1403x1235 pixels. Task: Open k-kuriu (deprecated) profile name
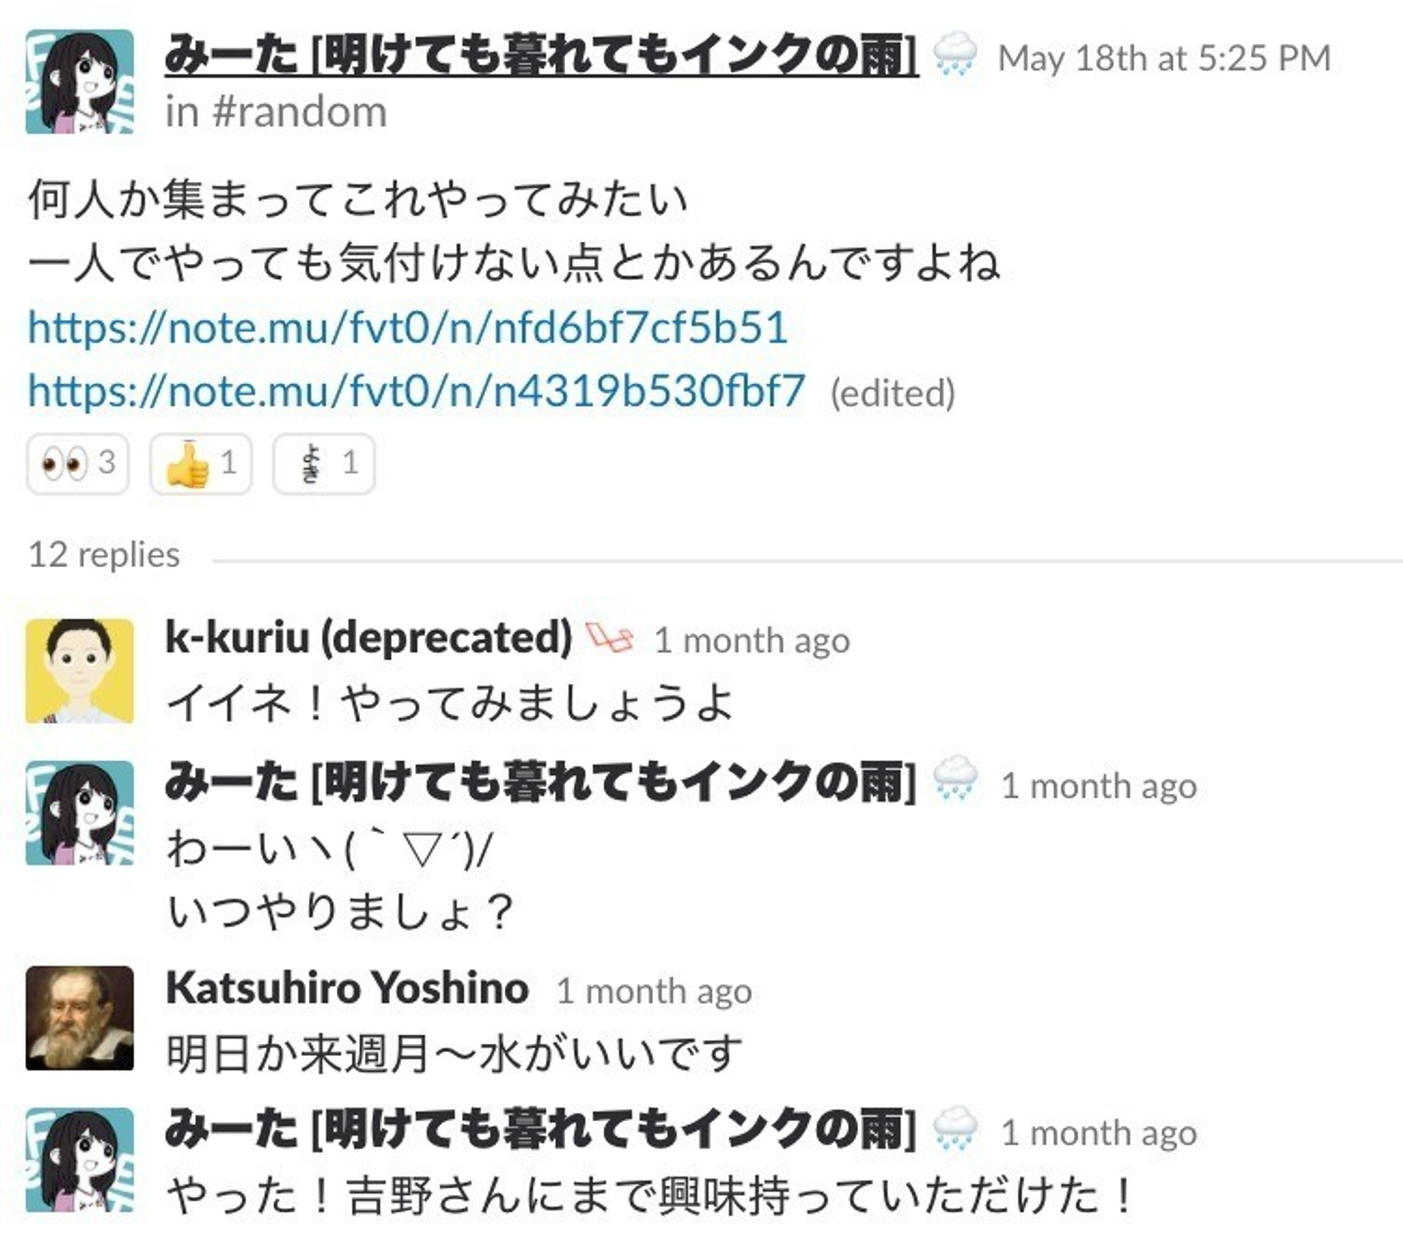coord(369,638)
